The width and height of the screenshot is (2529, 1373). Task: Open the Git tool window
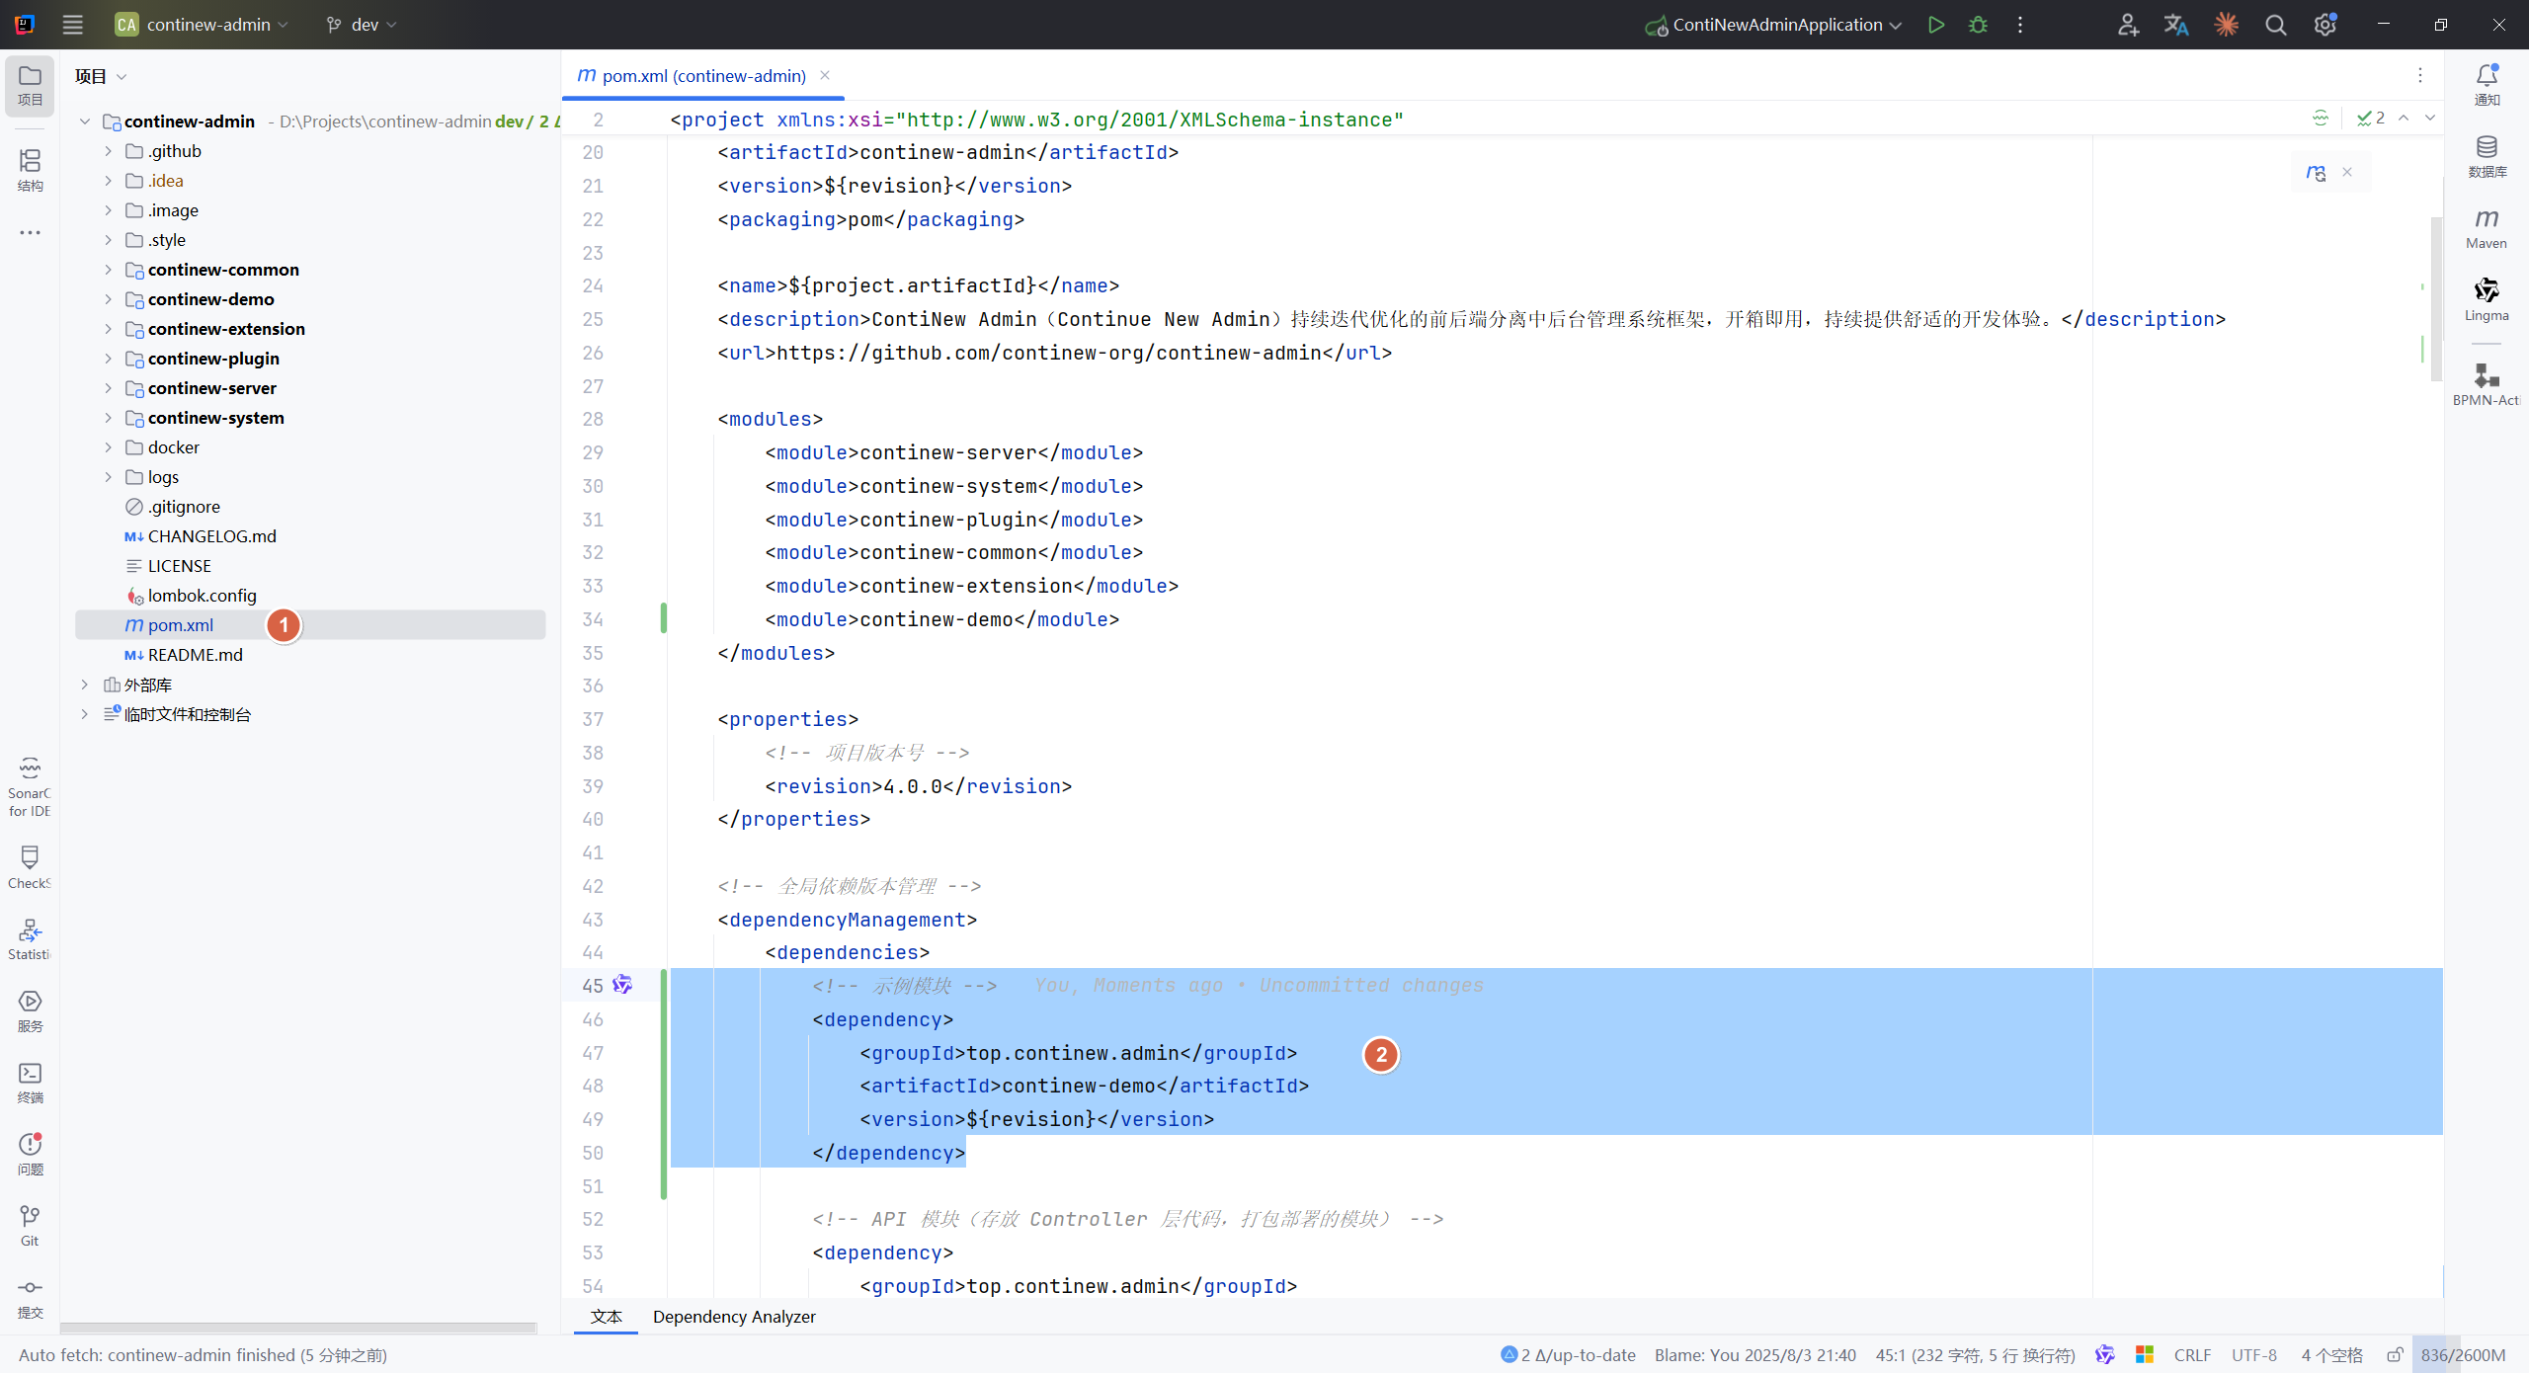click(30, 1226)
